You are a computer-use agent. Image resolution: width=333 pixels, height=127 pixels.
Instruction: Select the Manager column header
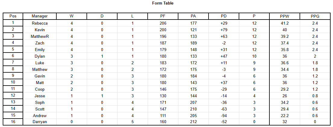pos(40,16)
